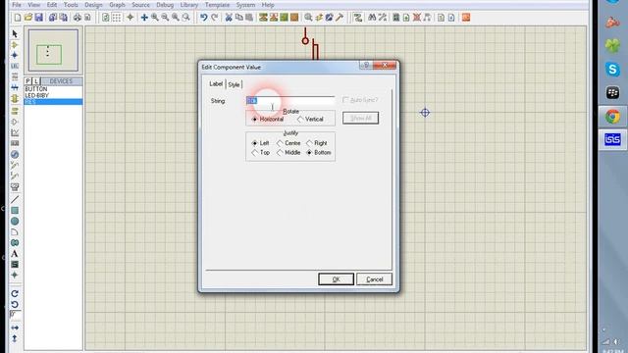The height and width of the screenshot is (353, 628).
Task: Click the binoculars search icon
Action: (x=372, y=18)
